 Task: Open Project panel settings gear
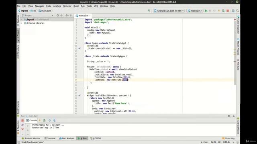[67, 15]
